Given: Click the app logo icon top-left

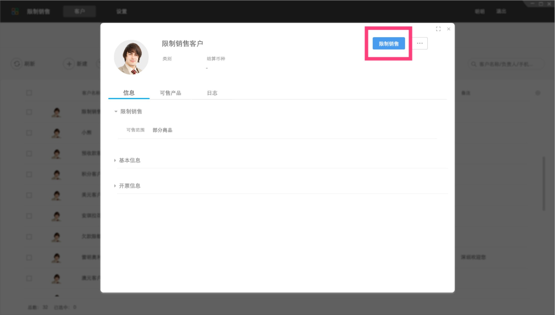Looking at the screenshot, I should (x=15, y=11).
